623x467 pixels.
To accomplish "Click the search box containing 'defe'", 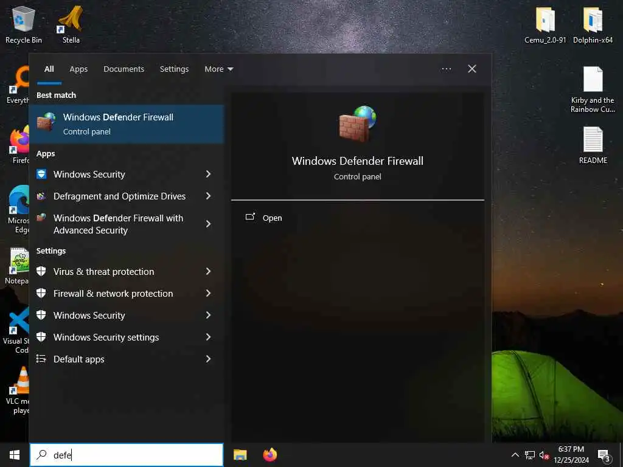I will 127,455.
